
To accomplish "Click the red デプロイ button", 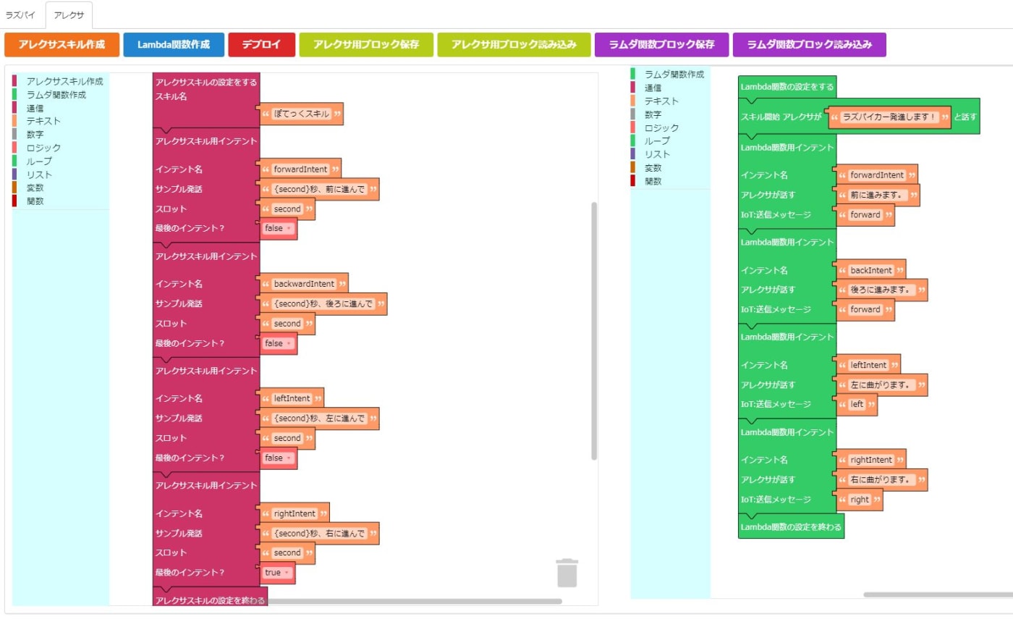I will click(x=261, y=45).
